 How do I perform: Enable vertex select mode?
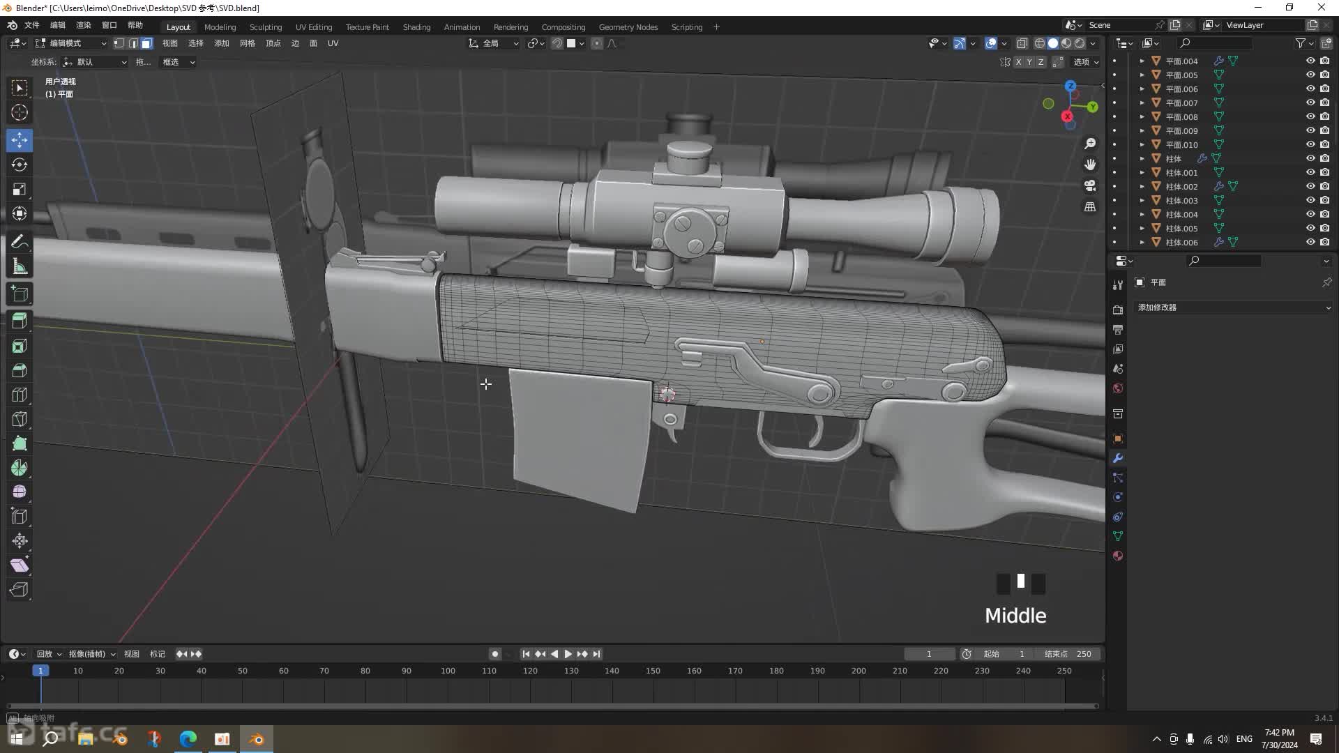(119, 43)
